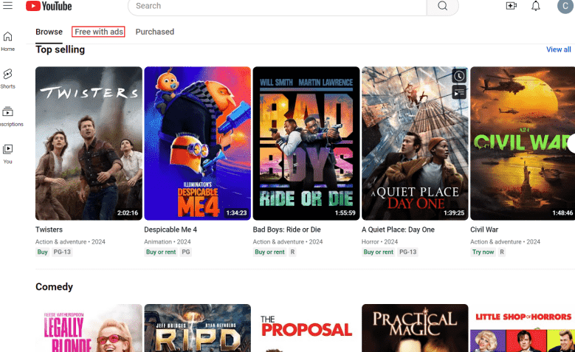The height and width of the screenshot is (352, 575).
Task: Open Subscriptions from the sidebar
Action: [7, 116]
